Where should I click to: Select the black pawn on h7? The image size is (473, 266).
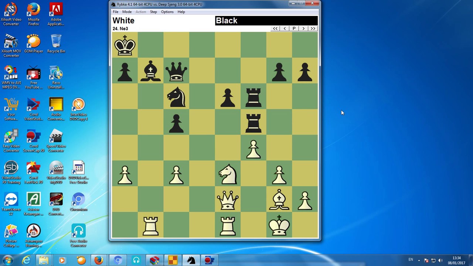305,72
